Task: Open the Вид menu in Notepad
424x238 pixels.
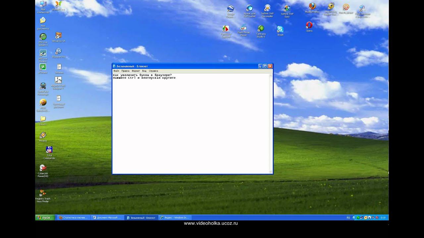Action: (x=144, y=71)
